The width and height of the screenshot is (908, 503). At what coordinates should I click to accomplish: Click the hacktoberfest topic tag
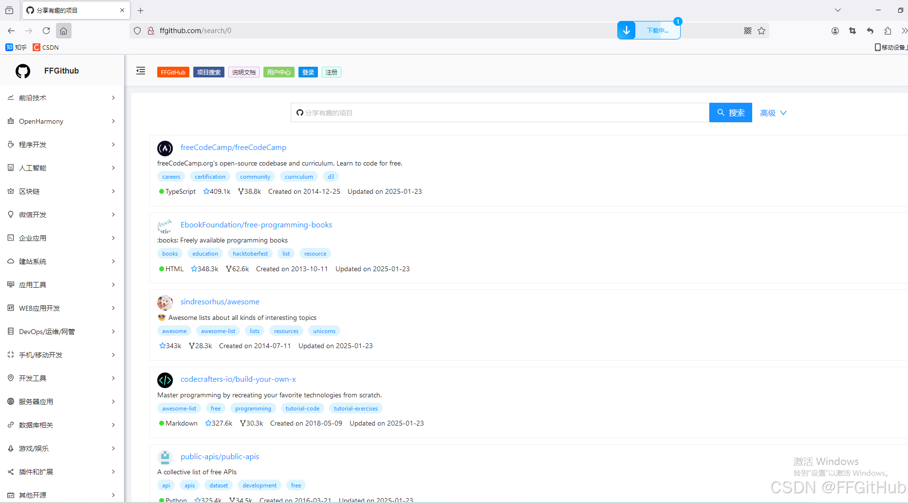(250, 254)
